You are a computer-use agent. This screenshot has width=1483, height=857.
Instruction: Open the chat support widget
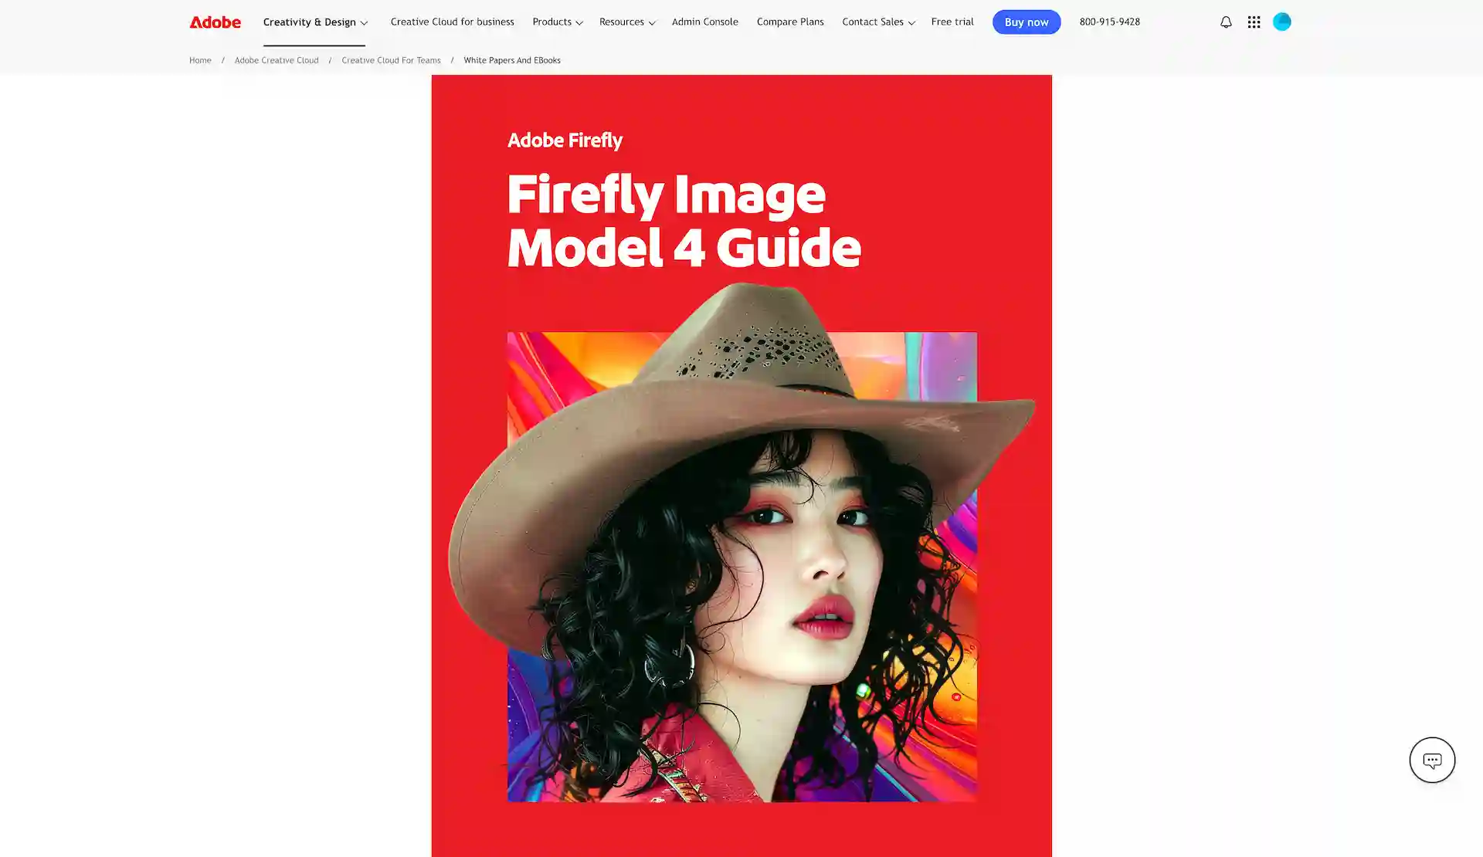[1432, 760]
